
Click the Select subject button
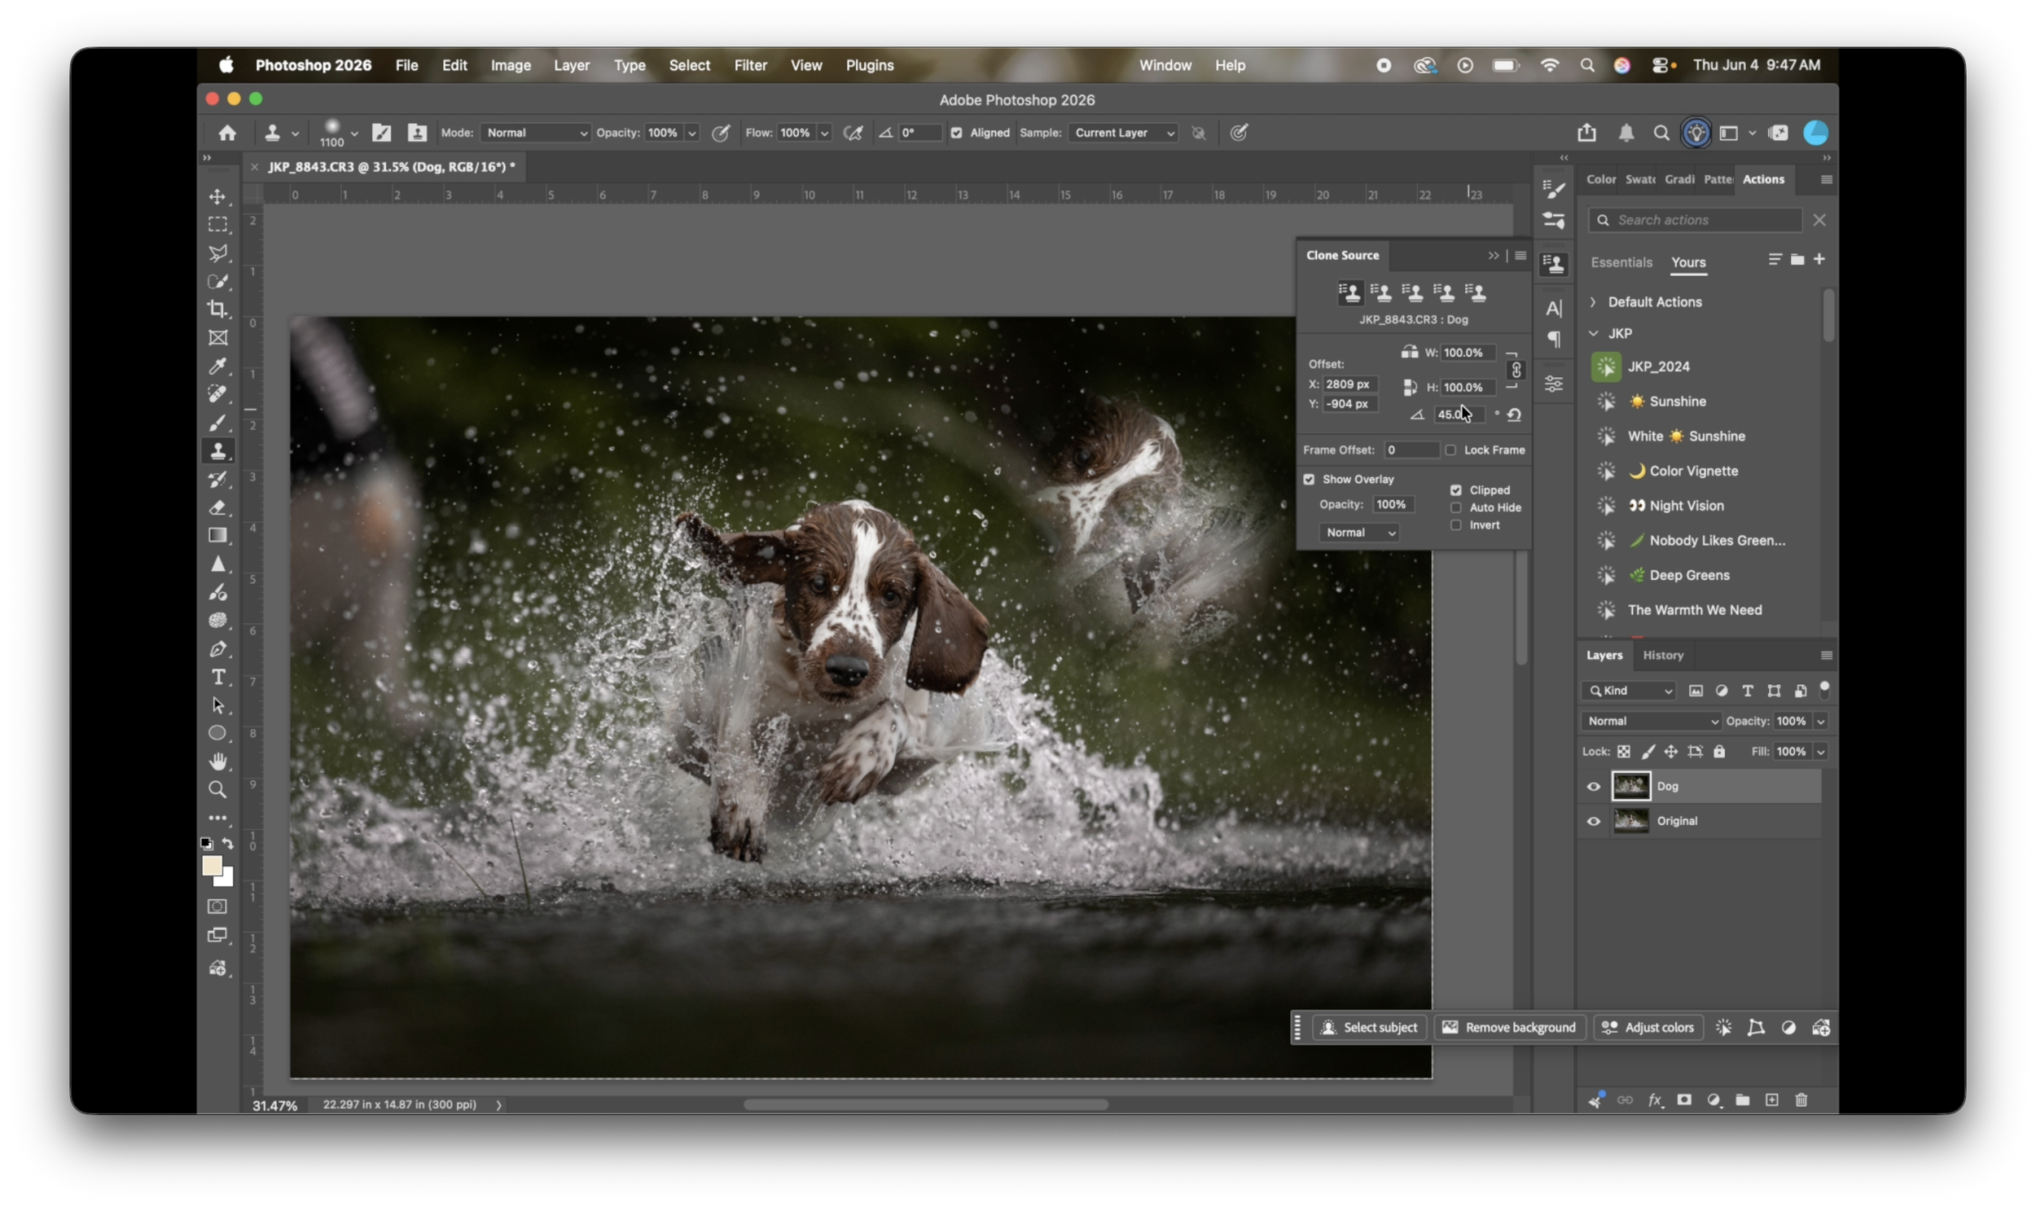tap(1369, 1028)
